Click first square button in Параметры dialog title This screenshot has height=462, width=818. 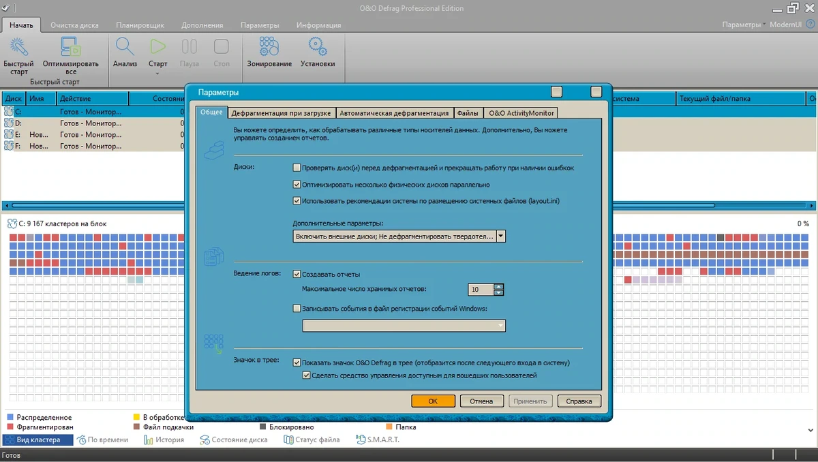tap(556, 92)
